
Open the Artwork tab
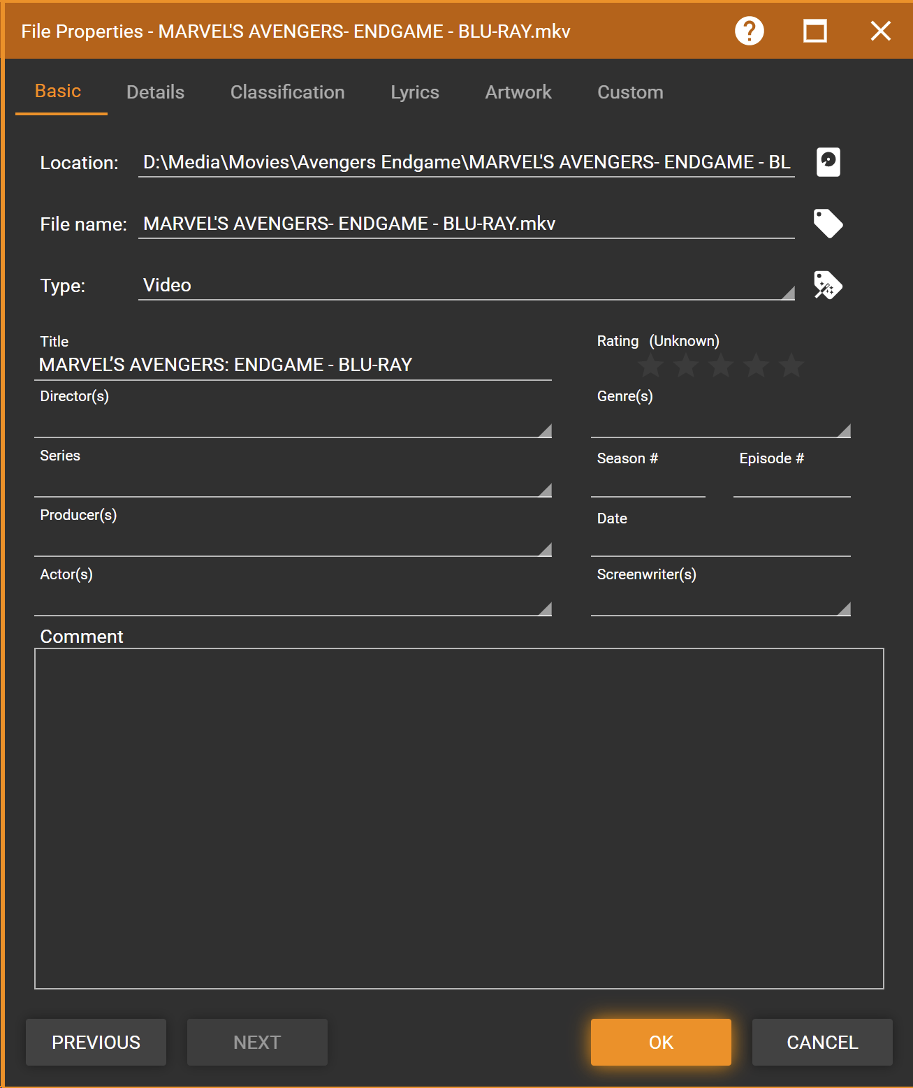518,92
